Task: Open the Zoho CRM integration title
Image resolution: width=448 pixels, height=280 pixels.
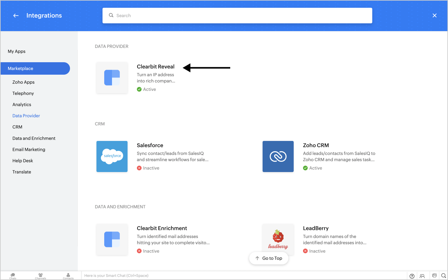Action: point(316,145)
